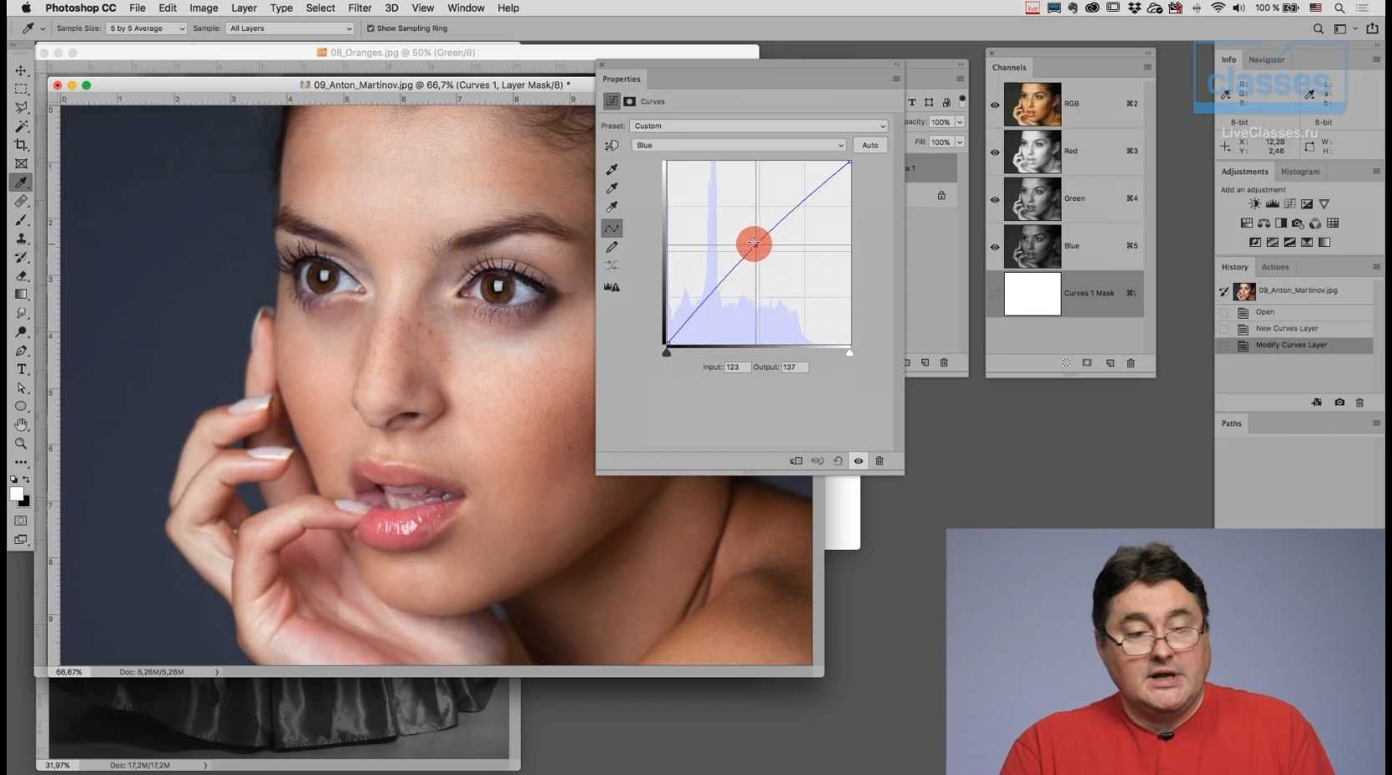Set history brush source to Open state
Viewport: 1392px width, 775px height.
[x=1224, y=313]
